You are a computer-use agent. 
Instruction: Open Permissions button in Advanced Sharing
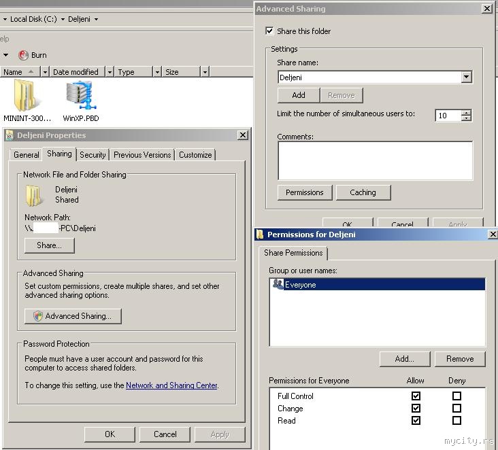(x=305, y=192)
